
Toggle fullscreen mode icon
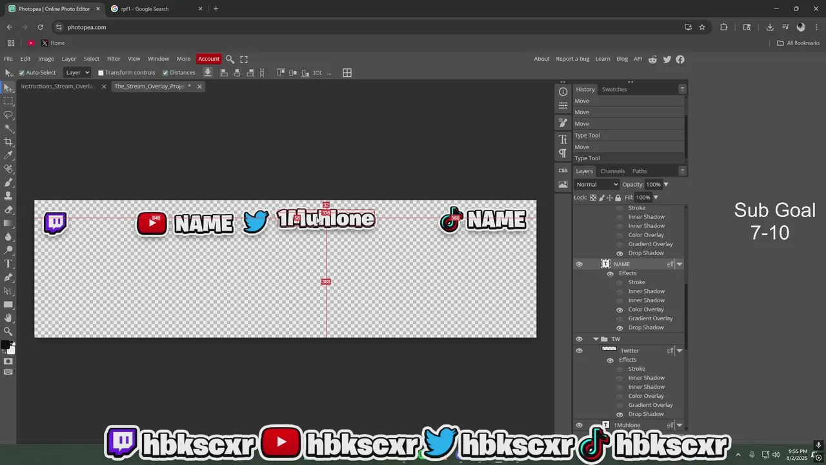(x=244, y=59)
